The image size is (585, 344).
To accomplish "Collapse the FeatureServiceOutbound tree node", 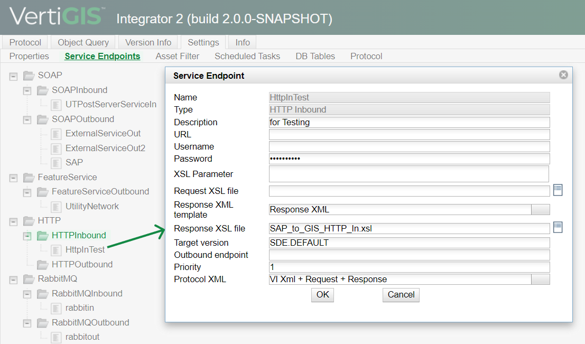I will [27, 192].
